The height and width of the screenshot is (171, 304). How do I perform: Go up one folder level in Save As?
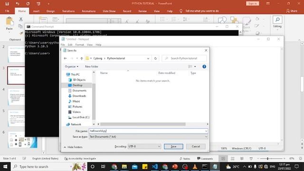point(82,58)
